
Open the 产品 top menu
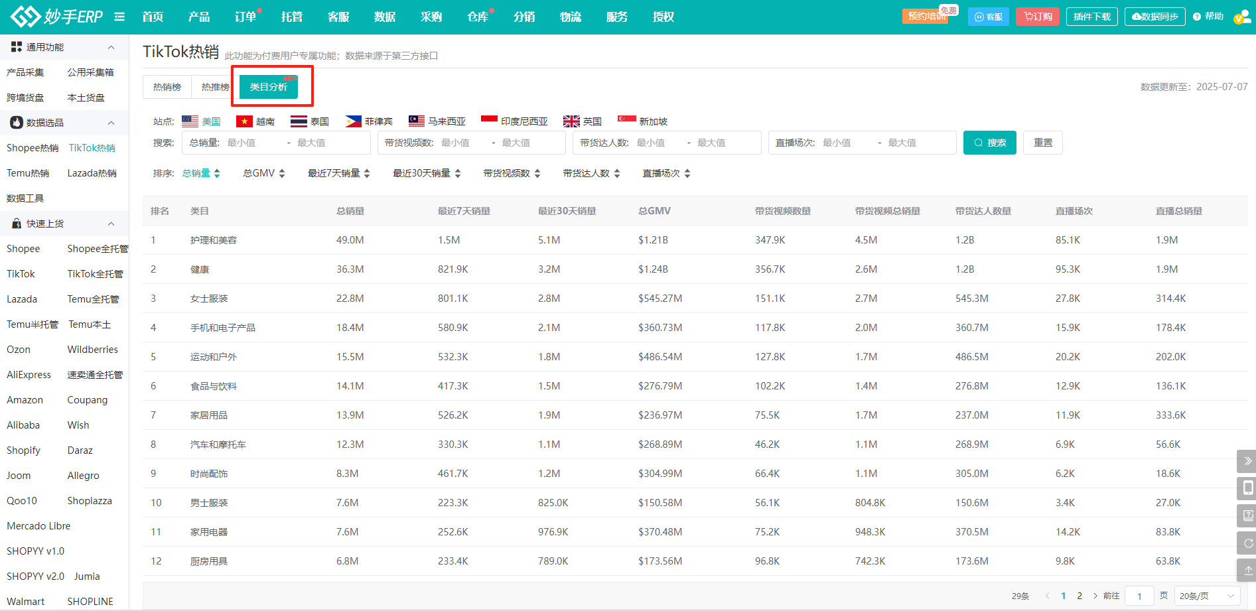(x=199, y=17)
